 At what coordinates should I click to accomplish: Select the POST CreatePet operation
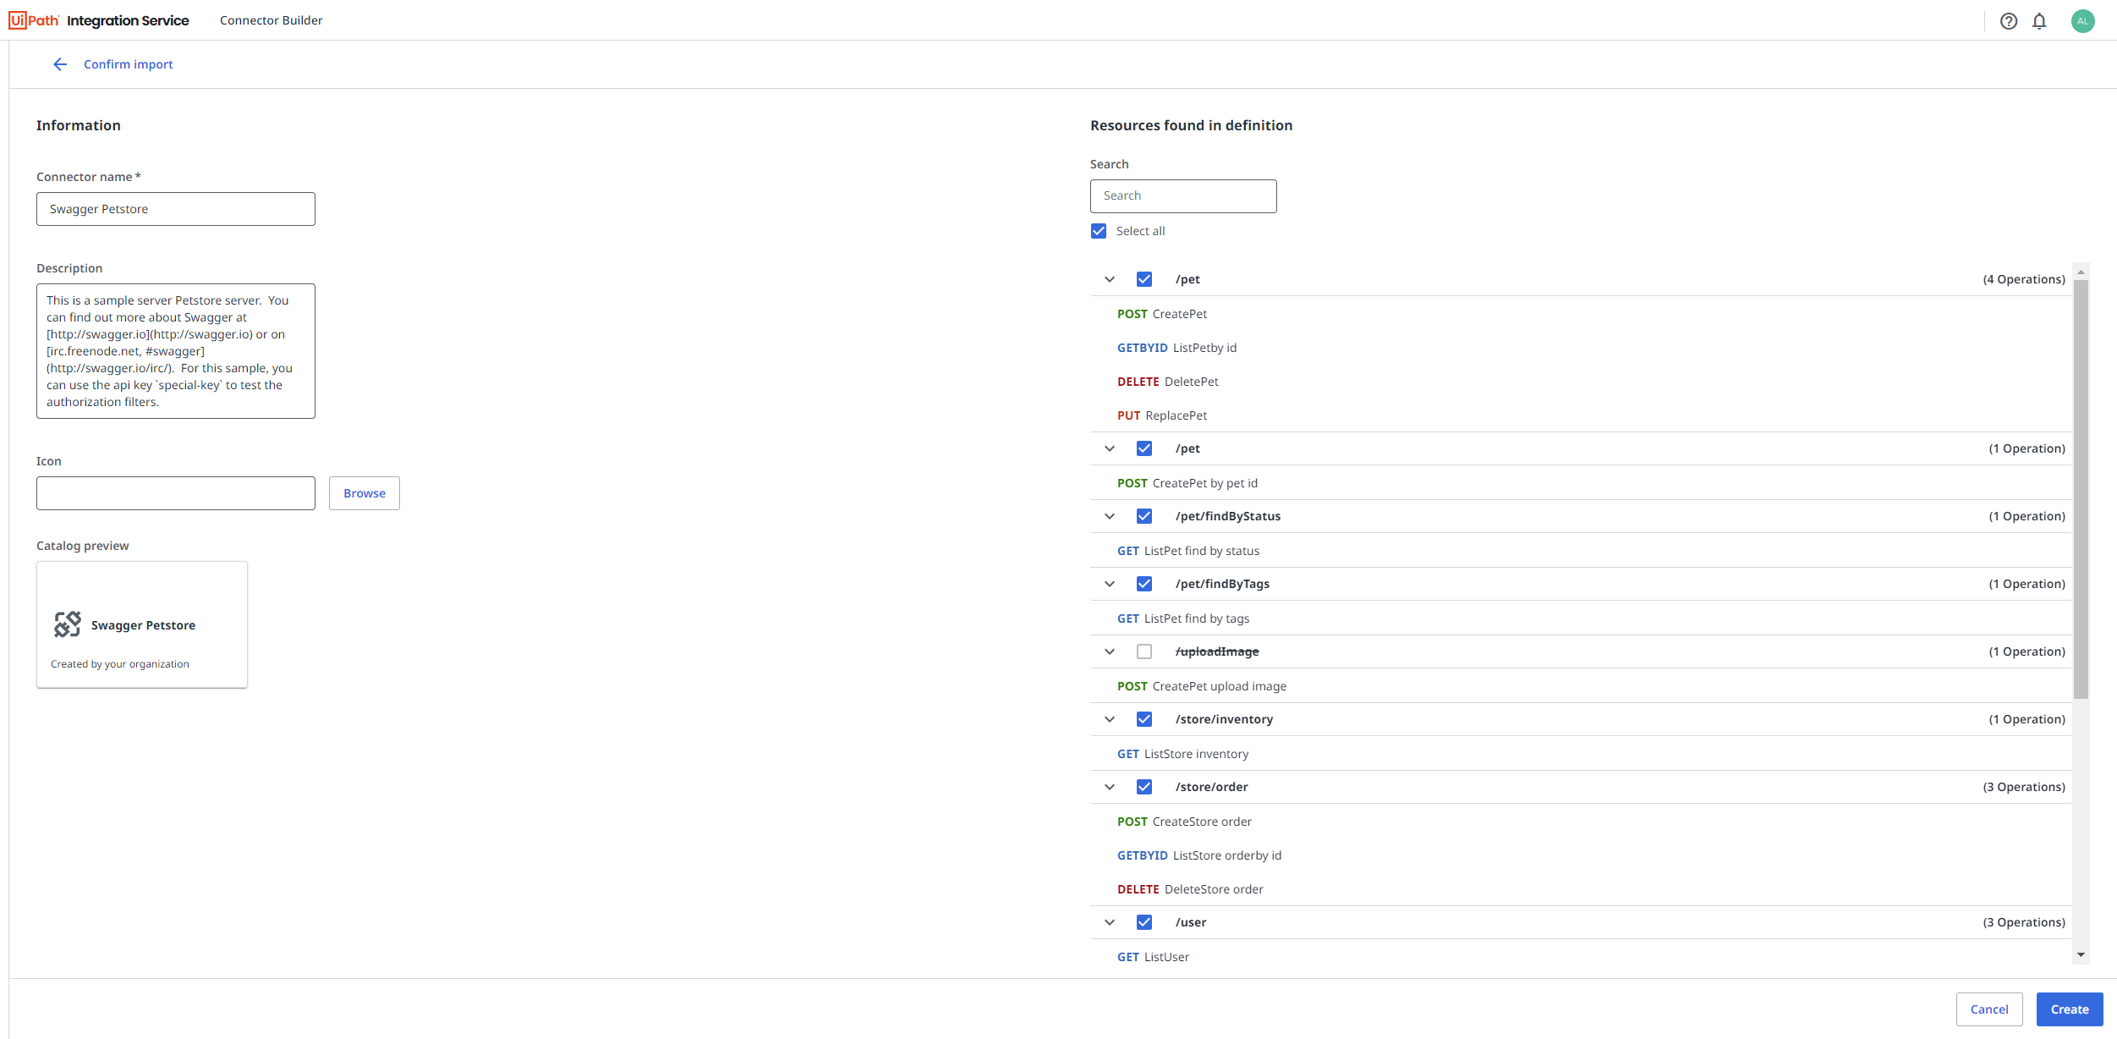tap(1162, 314)
